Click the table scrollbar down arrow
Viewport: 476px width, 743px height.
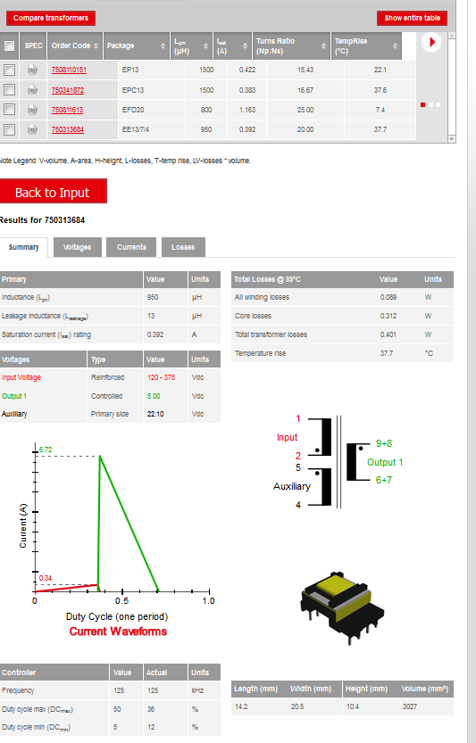coord(452,139)
